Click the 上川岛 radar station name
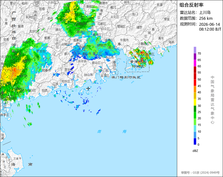The width and height of the screenshot is (223, 177). (x=205, y=12)
